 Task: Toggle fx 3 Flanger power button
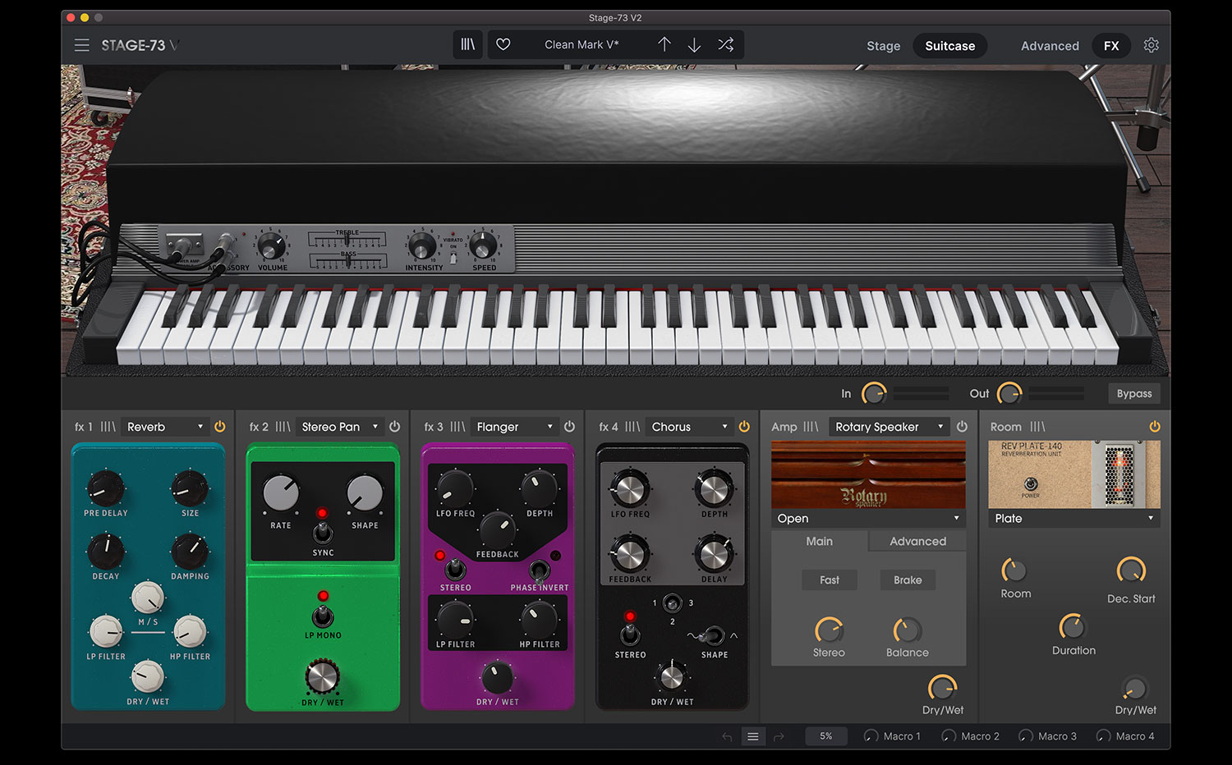pos(569,427)
